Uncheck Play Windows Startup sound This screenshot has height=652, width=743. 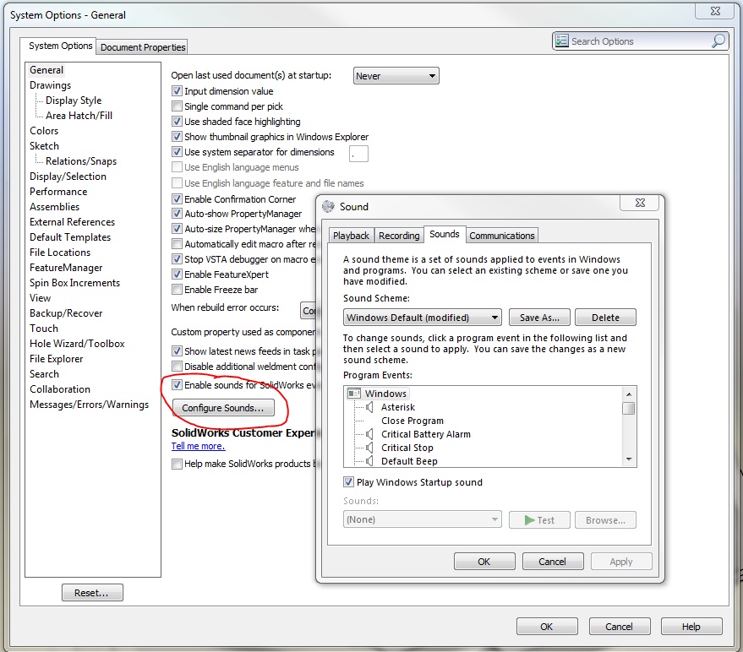pos(348,482)
